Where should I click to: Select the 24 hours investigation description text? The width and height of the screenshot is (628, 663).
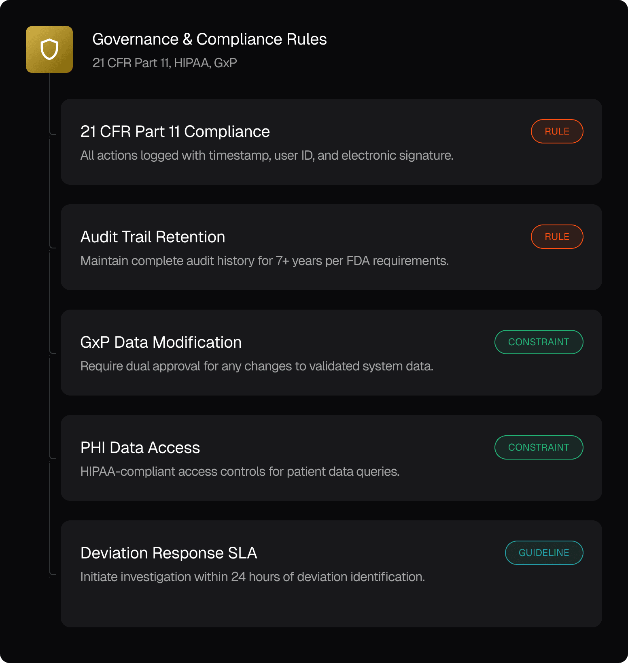click(252, 577)
